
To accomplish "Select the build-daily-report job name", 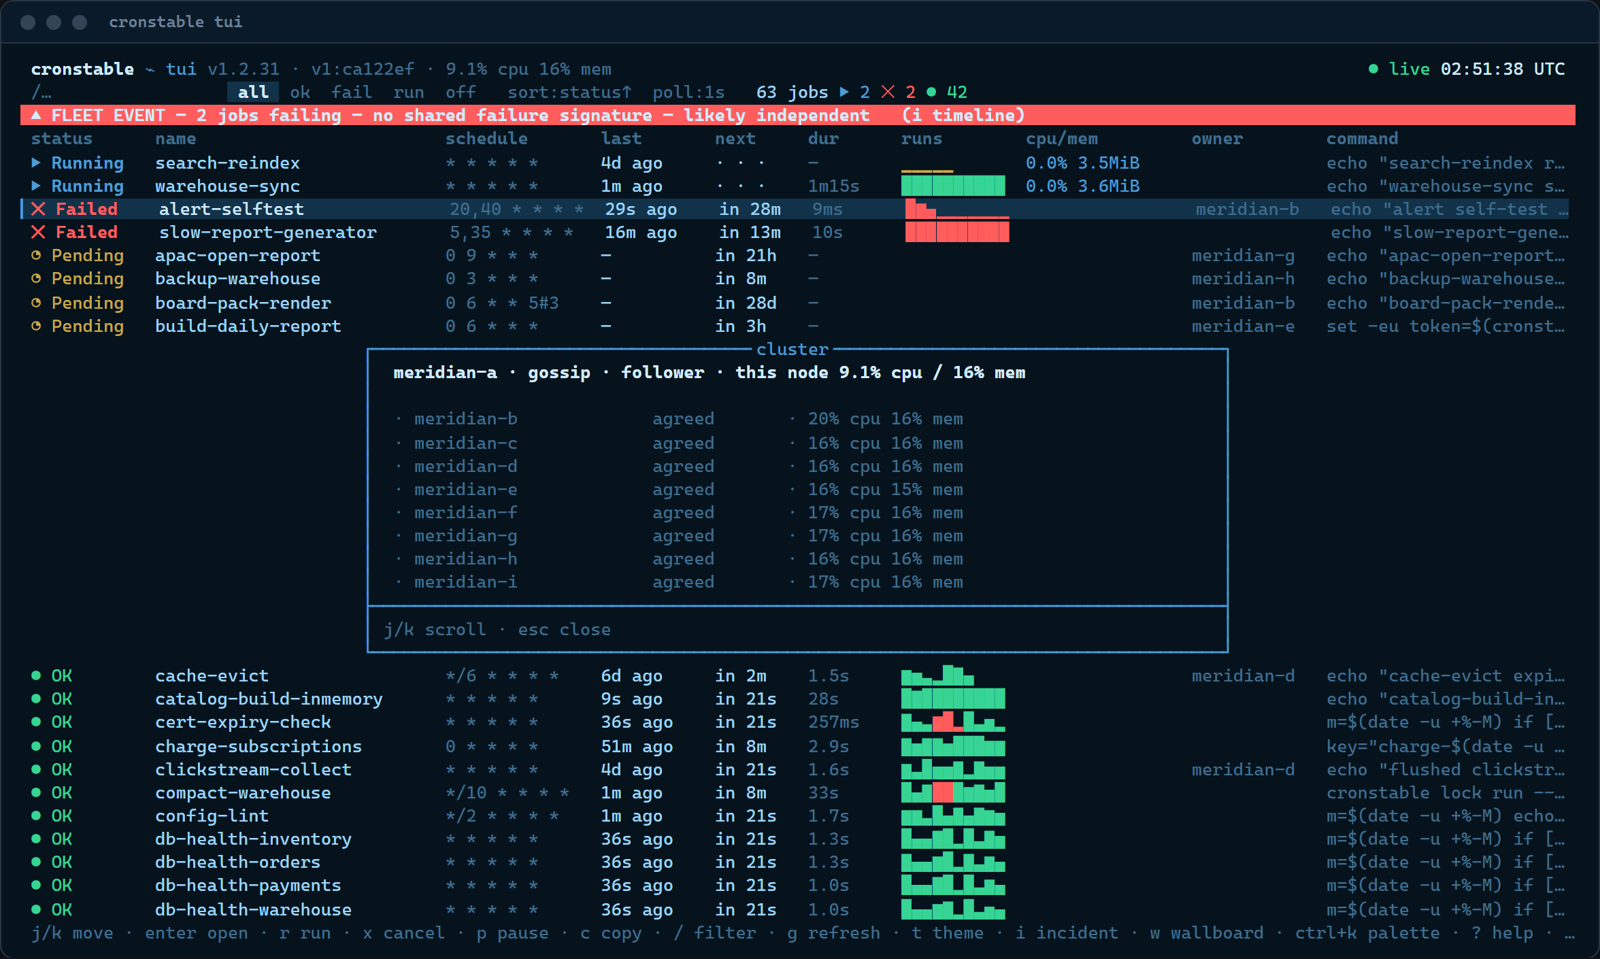I will coord(248,326).
